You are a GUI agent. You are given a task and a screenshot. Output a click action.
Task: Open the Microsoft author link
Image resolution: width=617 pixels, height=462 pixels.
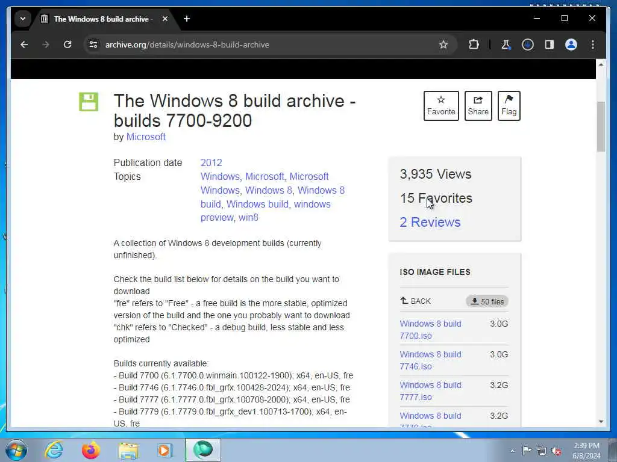tap(146, 137)
